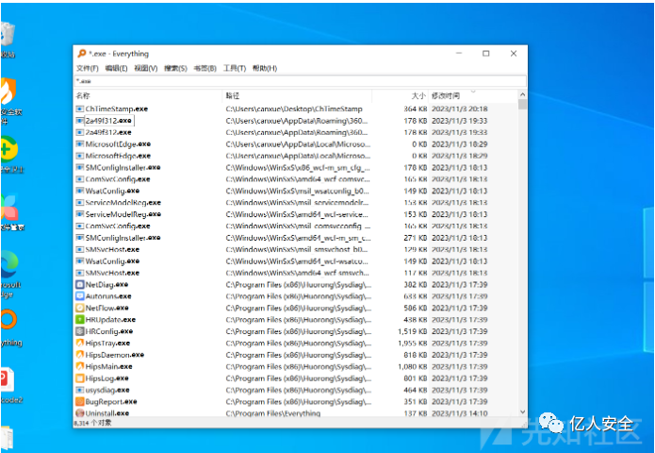Screen dimensions: 655x453
Task: Select ServiceModelReg.exe in amd64_wcf-service path
Action: pyautogui.click(x=123, y=214)
